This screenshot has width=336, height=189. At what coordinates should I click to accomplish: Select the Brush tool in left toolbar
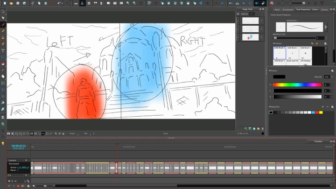3,24
